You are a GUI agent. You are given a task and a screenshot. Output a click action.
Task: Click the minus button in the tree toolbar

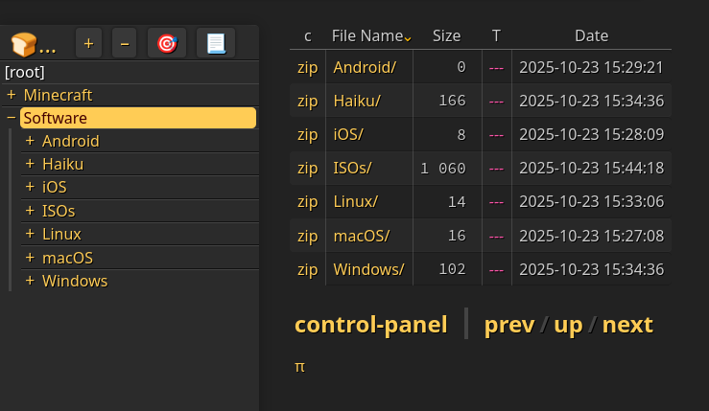point(124,43)
